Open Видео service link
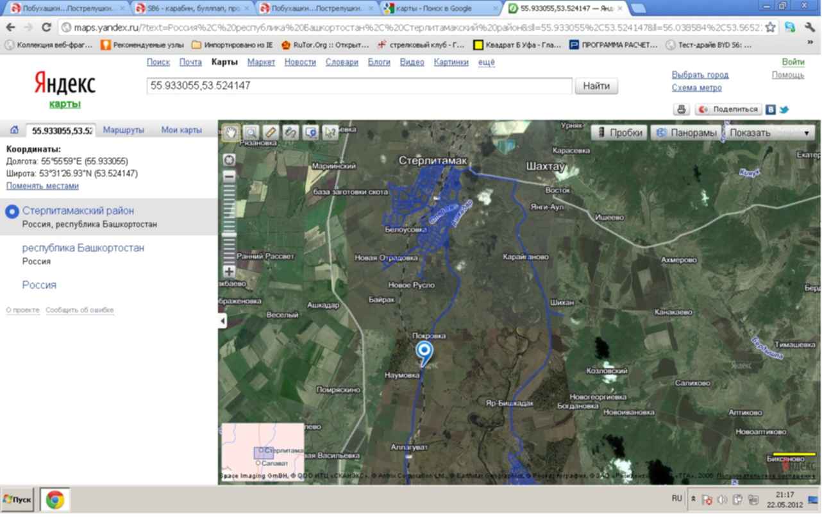 tap(412, 62)
